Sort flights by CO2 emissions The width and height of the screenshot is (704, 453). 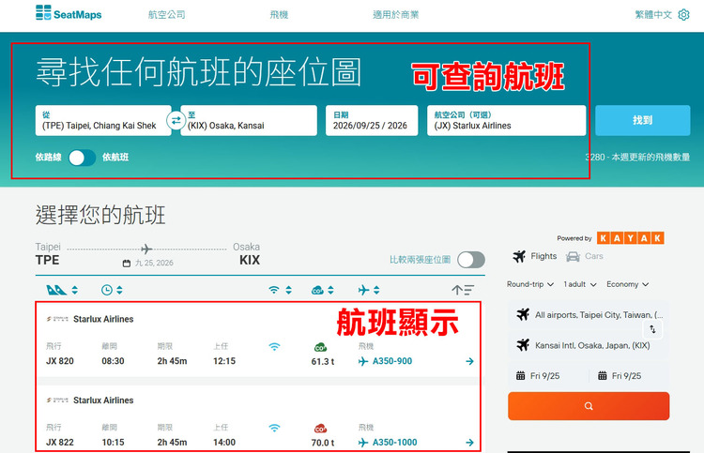(x=322, y=290)
